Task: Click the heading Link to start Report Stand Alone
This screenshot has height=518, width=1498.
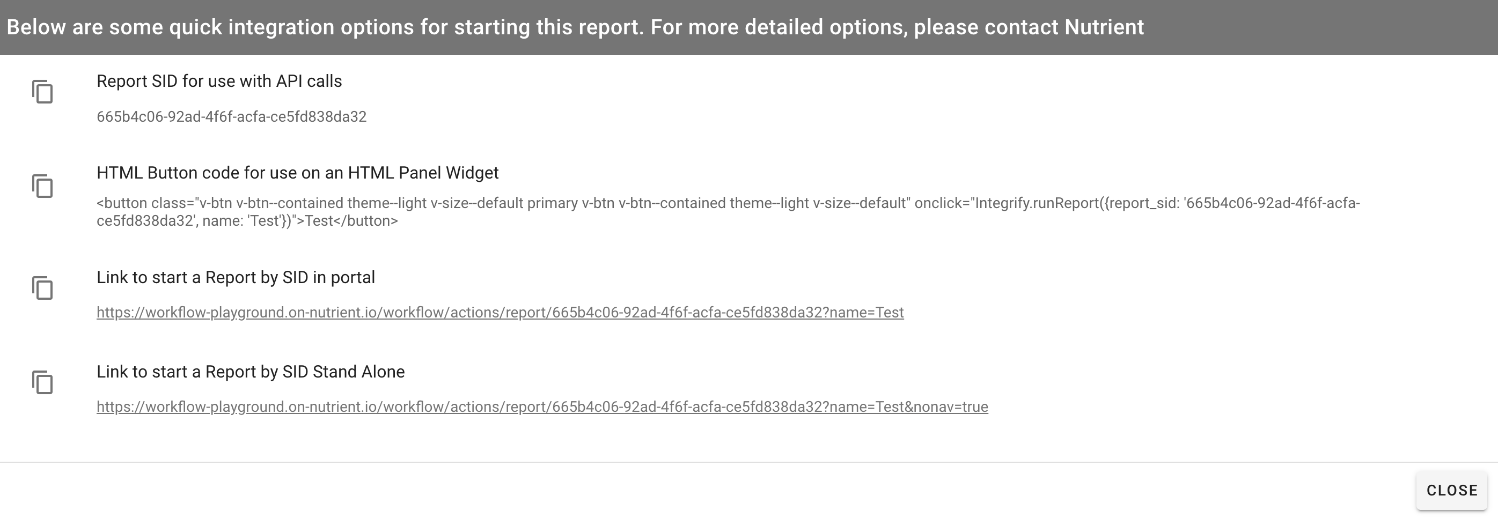Action: pyautogui.click(x=251, y=371)
